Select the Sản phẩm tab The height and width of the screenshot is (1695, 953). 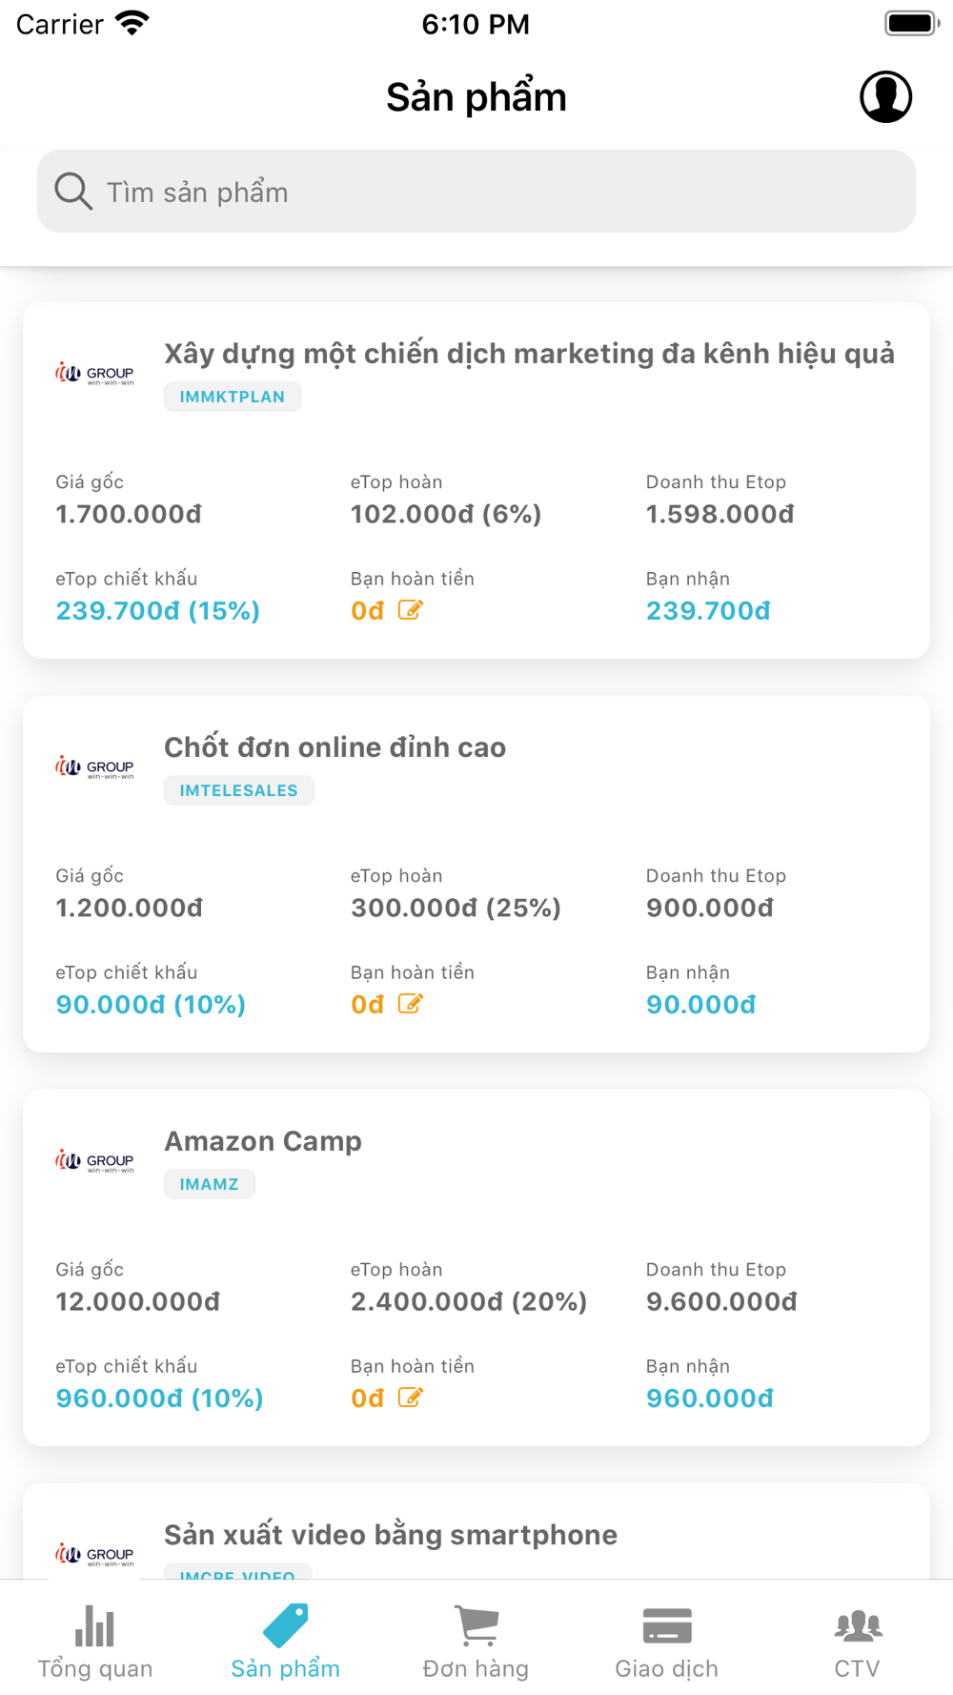coord(285,1642)
